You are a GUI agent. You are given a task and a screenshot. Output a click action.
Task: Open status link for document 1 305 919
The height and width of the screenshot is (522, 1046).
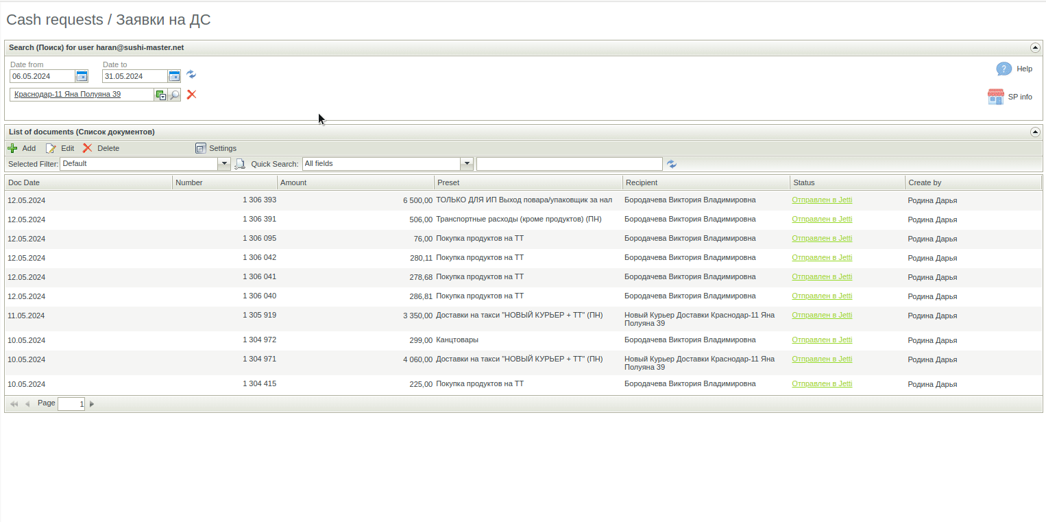(822, 316)
